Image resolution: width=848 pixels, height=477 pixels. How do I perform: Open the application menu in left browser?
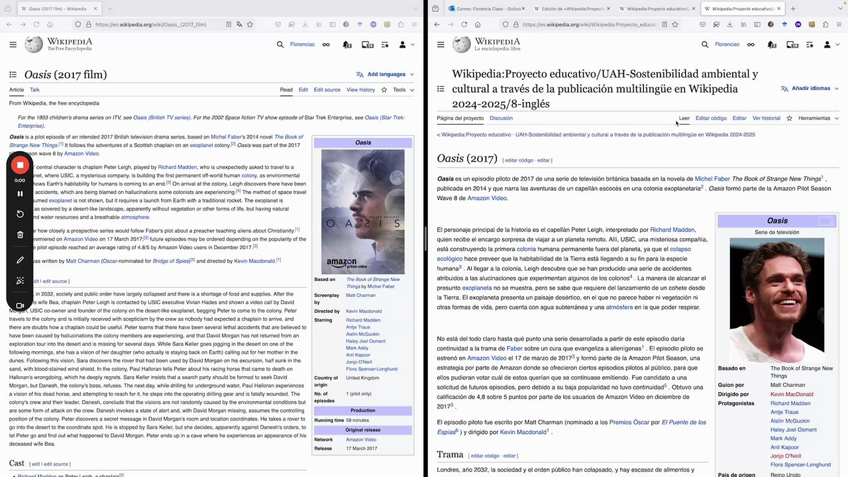(413, 25)
